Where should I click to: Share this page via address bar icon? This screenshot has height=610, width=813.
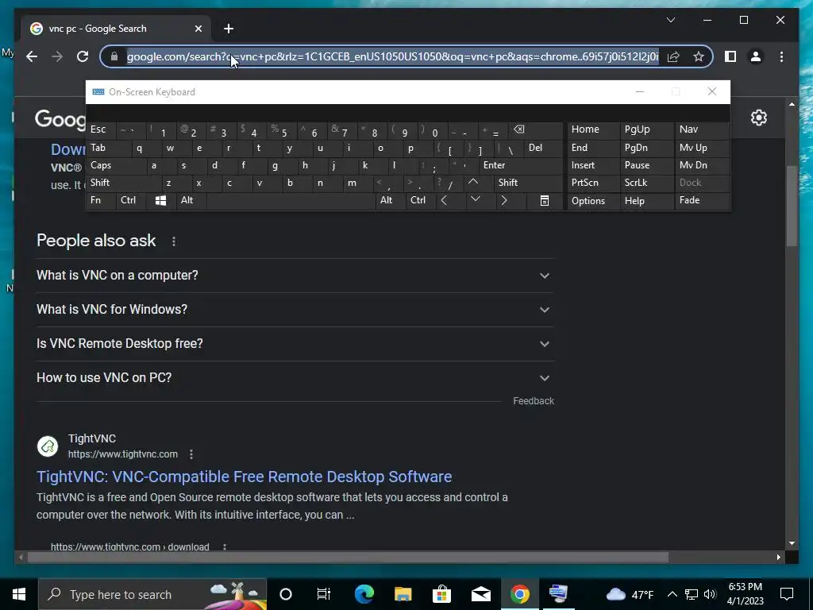pos(673,56)
